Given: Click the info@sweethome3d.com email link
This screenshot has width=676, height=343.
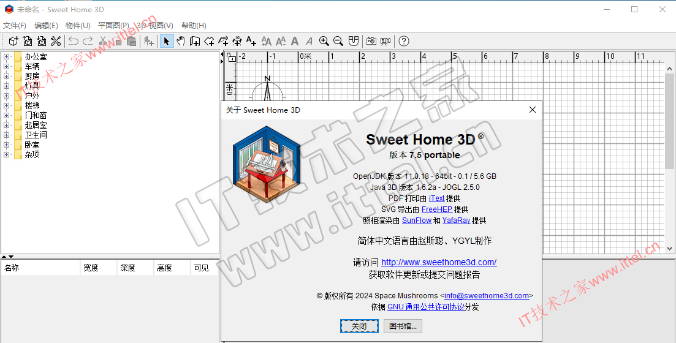Looking at the screenshot, I should point(487,296).
